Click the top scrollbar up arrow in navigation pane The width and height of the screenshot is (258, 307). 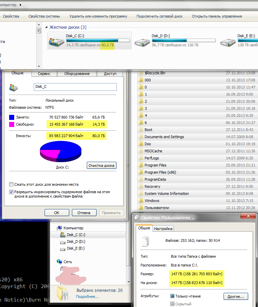pyautogui.click(x=39, y=25)
